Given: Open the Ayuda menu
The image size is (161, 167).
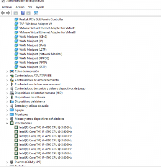Looking at the screenshot, I should (x=40, y=7).
